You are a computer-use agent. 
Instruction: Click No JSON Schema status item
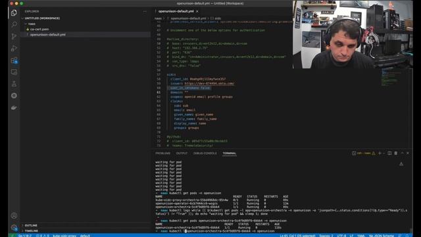pyautogui.click(x=382, y=236)
